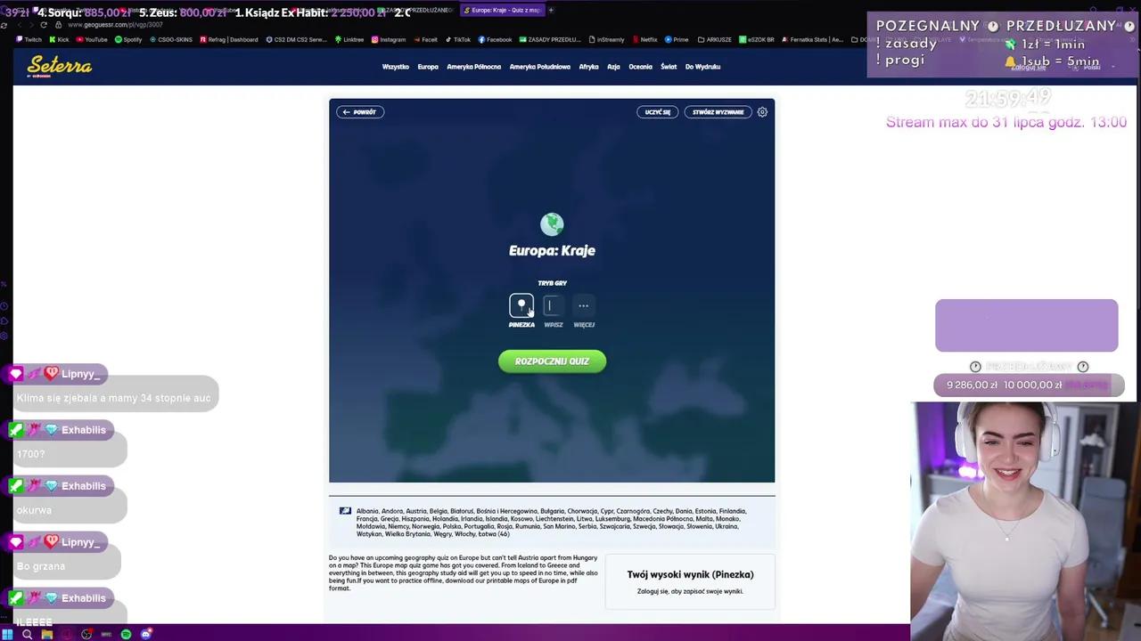The height and width of the screenshot is (641, 1141).
Task: Click the Zaloguj się login prompt text
Action: 690,591
